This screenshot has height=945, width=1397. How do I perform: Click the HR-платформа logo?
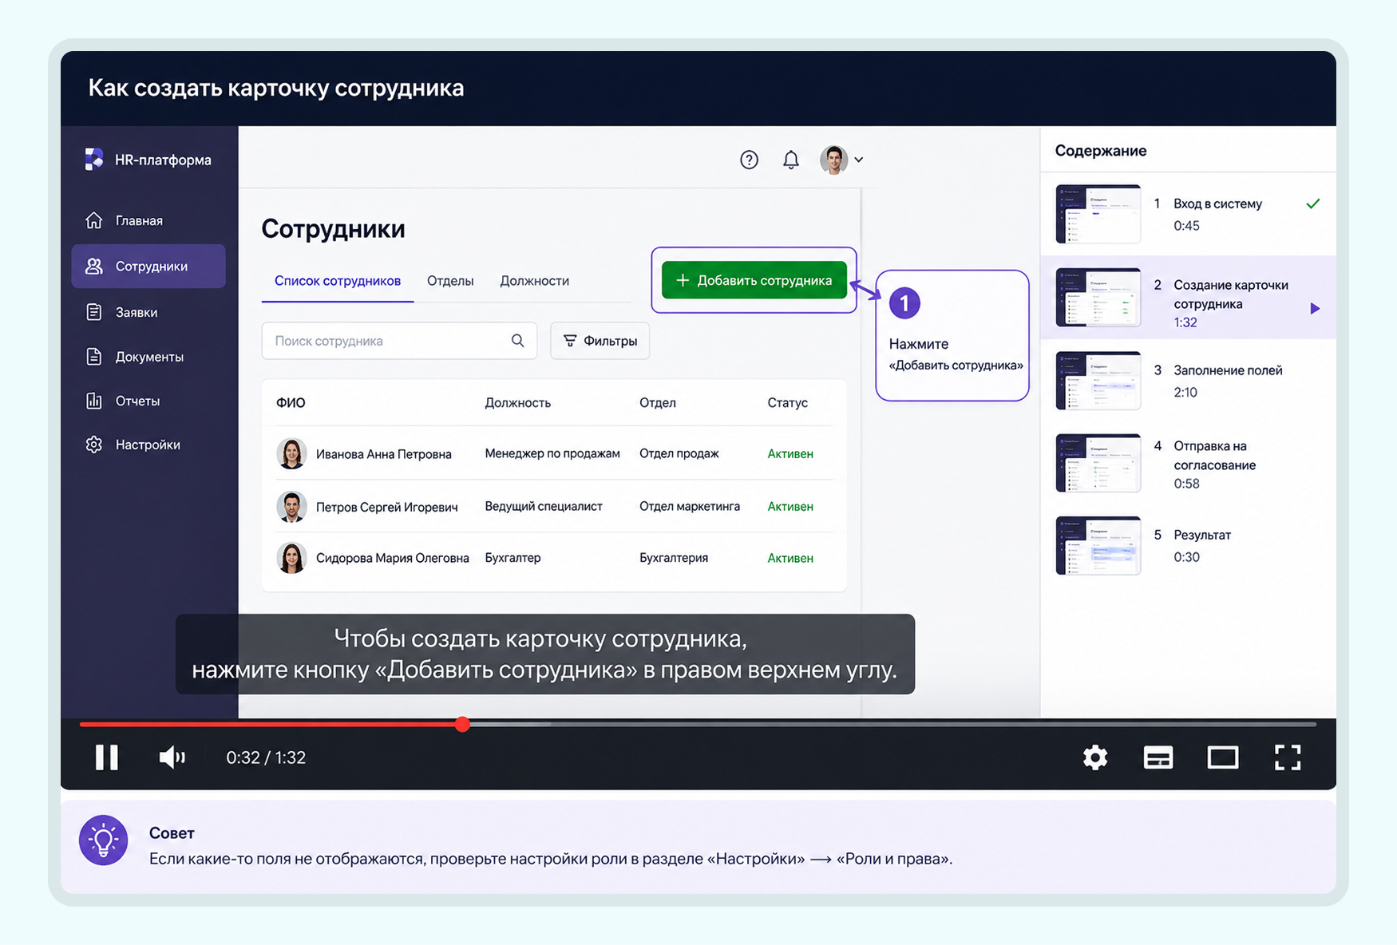94,159
